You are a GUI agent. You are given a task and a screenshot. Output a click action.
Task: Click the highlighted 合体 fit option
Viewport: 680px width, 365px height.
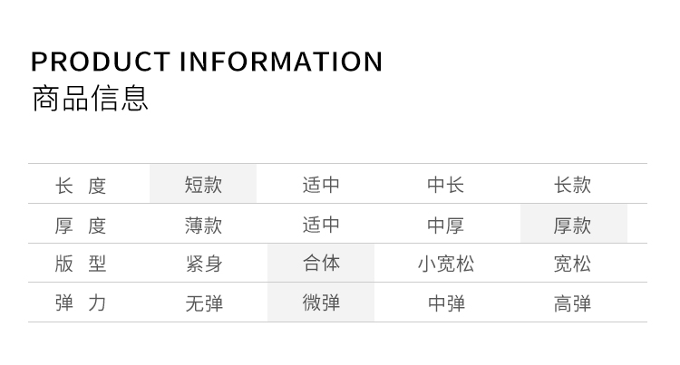click(x=321, y=264)
